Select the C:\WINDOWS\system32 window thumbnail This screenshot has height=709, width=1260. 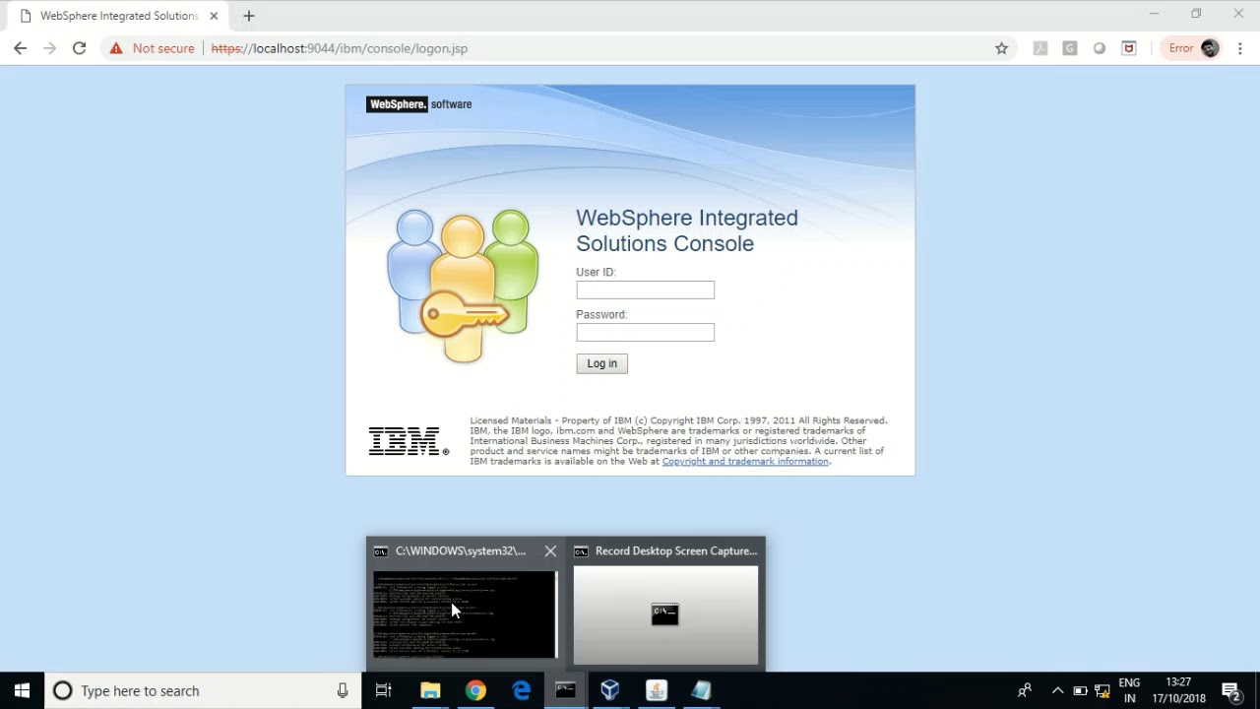coord(465,614)
